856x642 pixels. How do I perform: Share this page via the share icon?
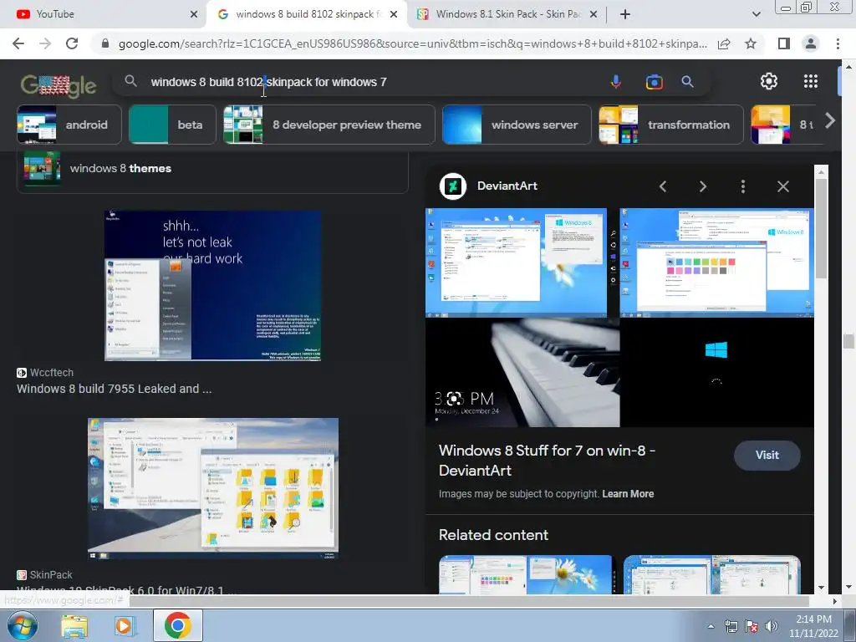tap(724, 43)
